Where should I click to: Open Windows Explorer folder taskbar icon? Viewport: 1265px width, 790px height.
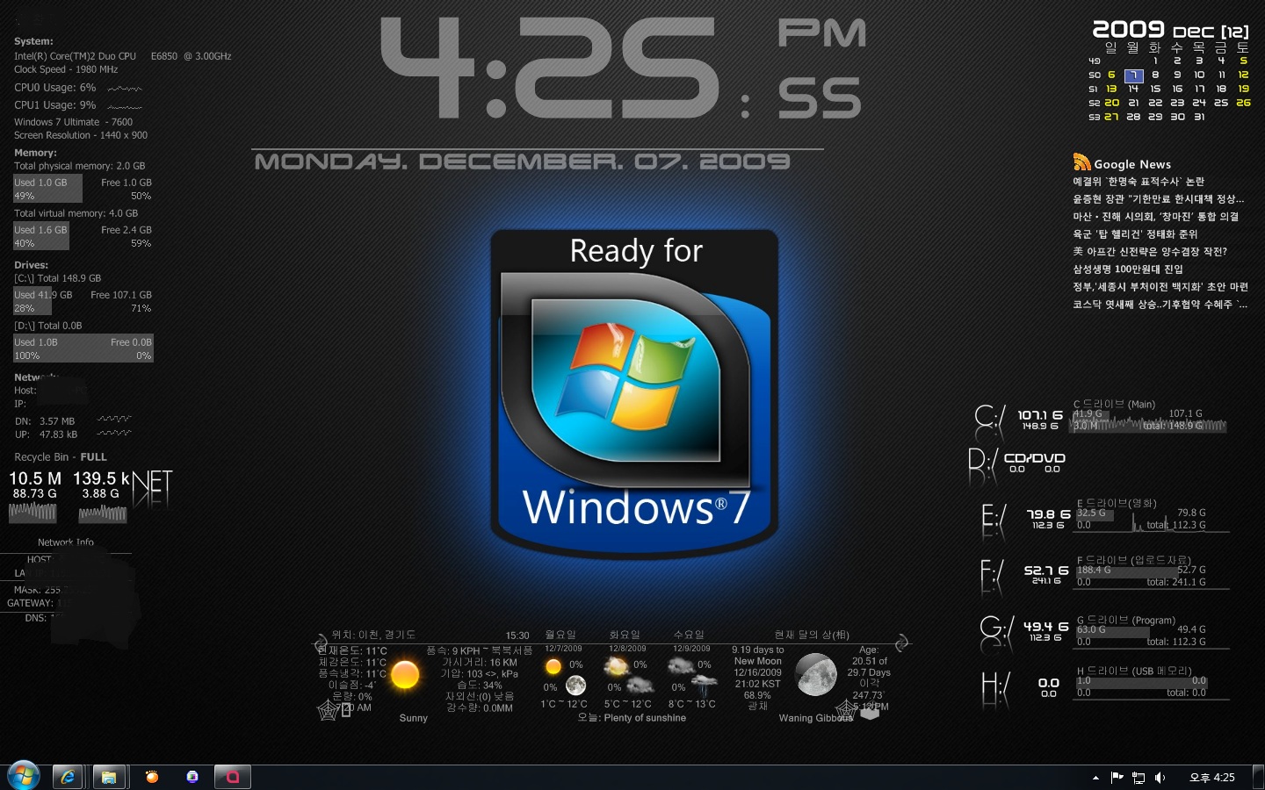tap(109, 777)
